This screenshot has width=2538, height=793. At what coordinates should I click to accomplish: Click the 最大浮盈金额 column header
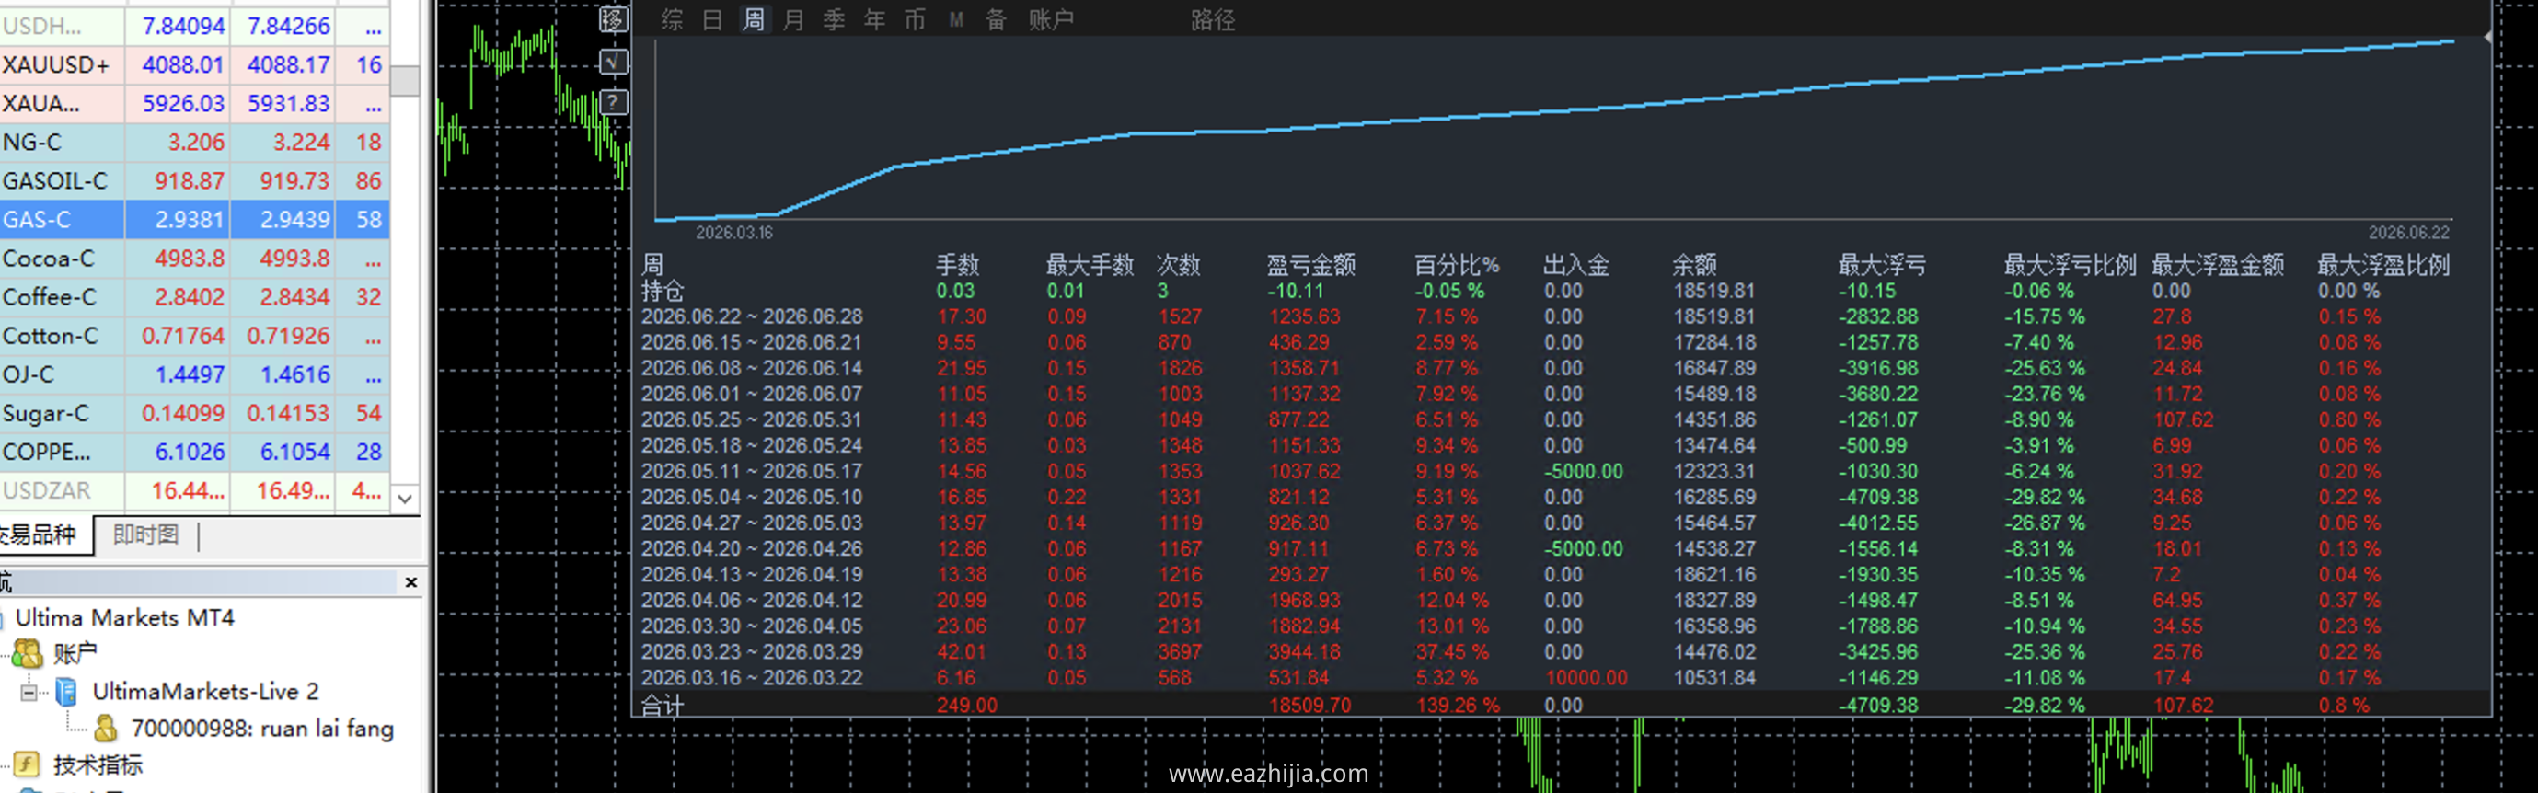pyautogui.click(x=2218, y=265)
